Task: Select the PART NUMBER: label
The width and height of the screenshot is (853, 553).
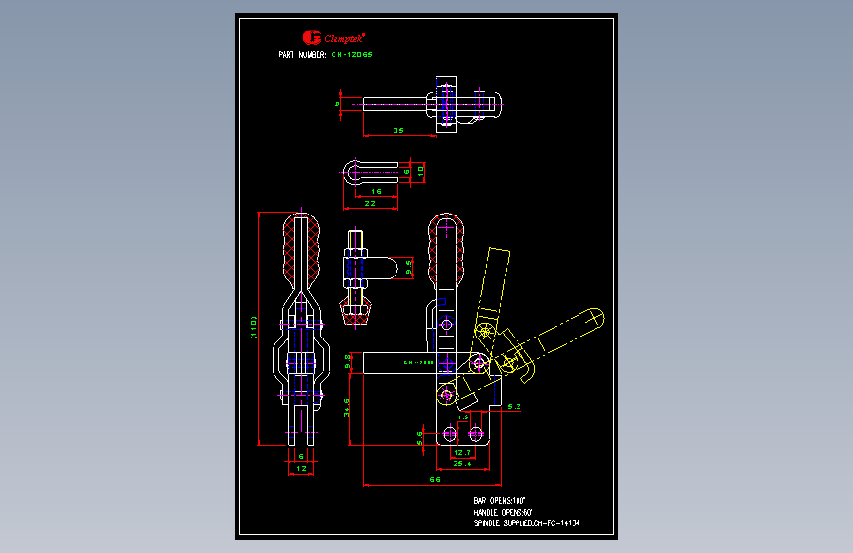Action: [x=302, y=54]
